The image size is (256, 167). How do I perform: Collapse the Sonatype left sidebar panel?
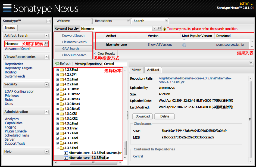pos(48,21)
